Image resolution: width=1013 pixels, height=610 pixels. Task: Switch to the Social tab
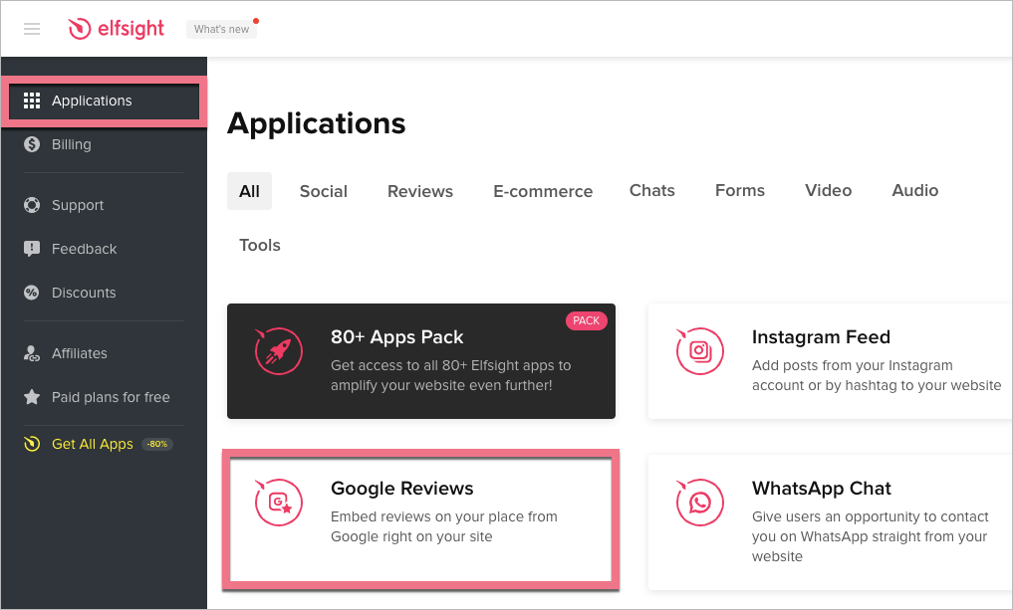(x=323, y=191)
